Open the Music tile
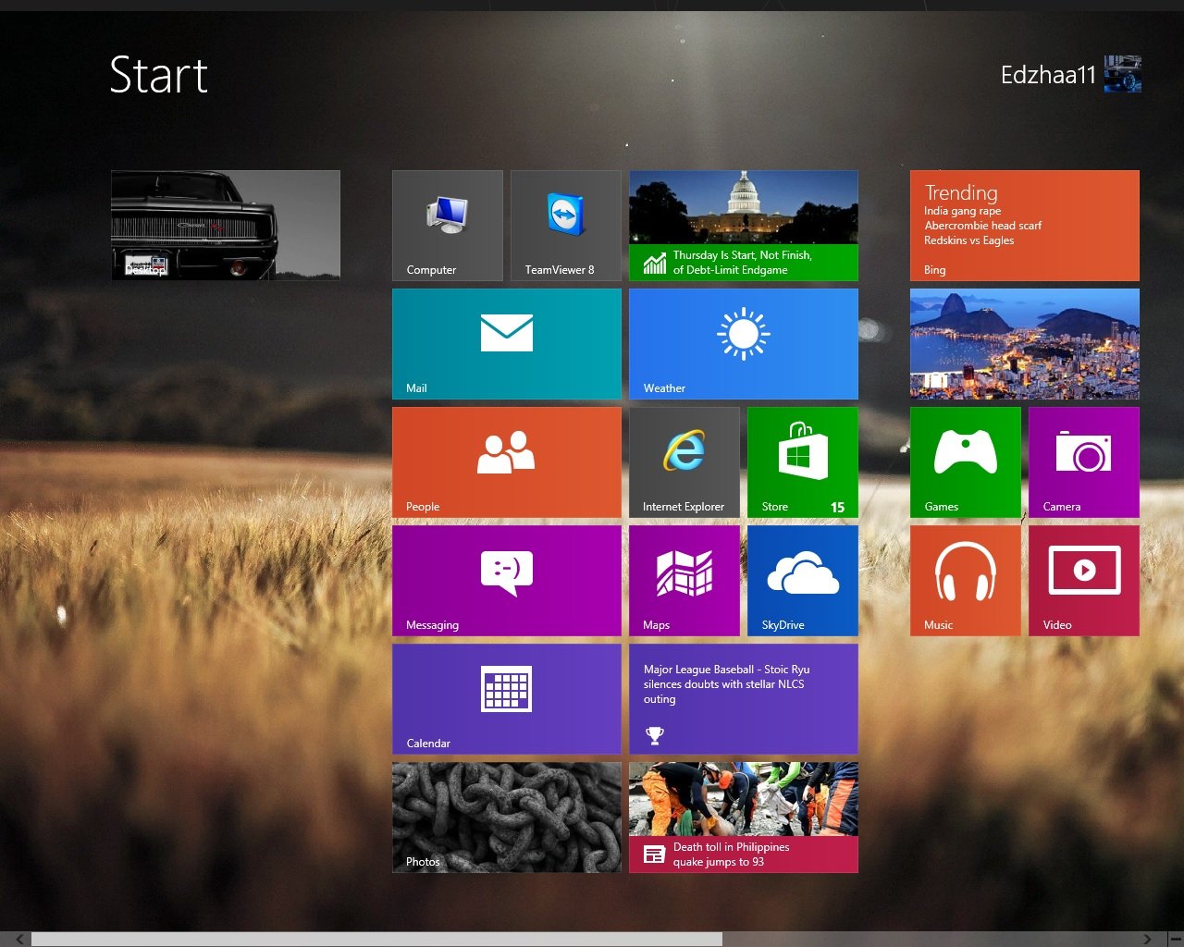Image resolution: width=1184 pixels, height=947 pixels. coord(966,581)
